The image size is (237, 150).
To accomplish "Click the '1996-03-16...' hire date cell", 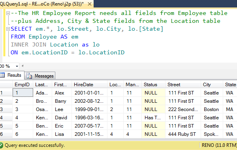I will point(90,118).
